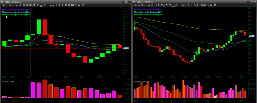Click Moving Average (Expone@50) label in 1 Minute chart
The height and width of the screenshot is (103, 257).
[x=148, y=15]
